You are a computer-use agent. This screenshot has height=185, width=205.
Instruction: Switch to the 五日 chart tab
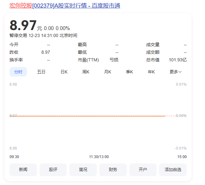coord(41,72)
